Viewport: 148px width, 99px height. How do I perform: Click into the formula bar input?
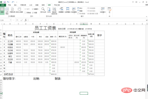(87, 20)
